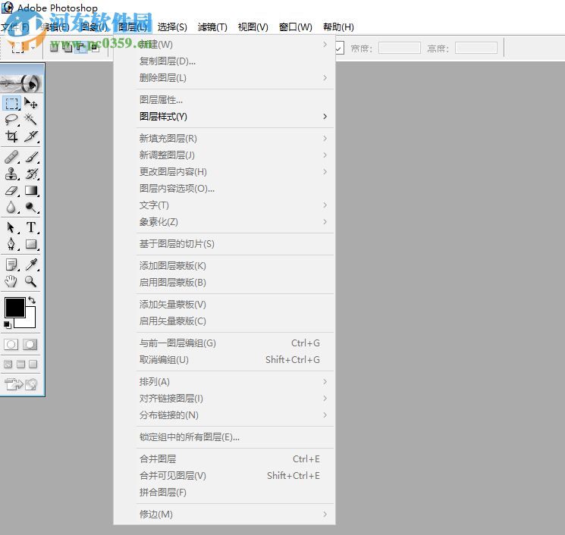
Task: Choose Full Screen mode
Action: pyautogui.click(x=33, y=364)
